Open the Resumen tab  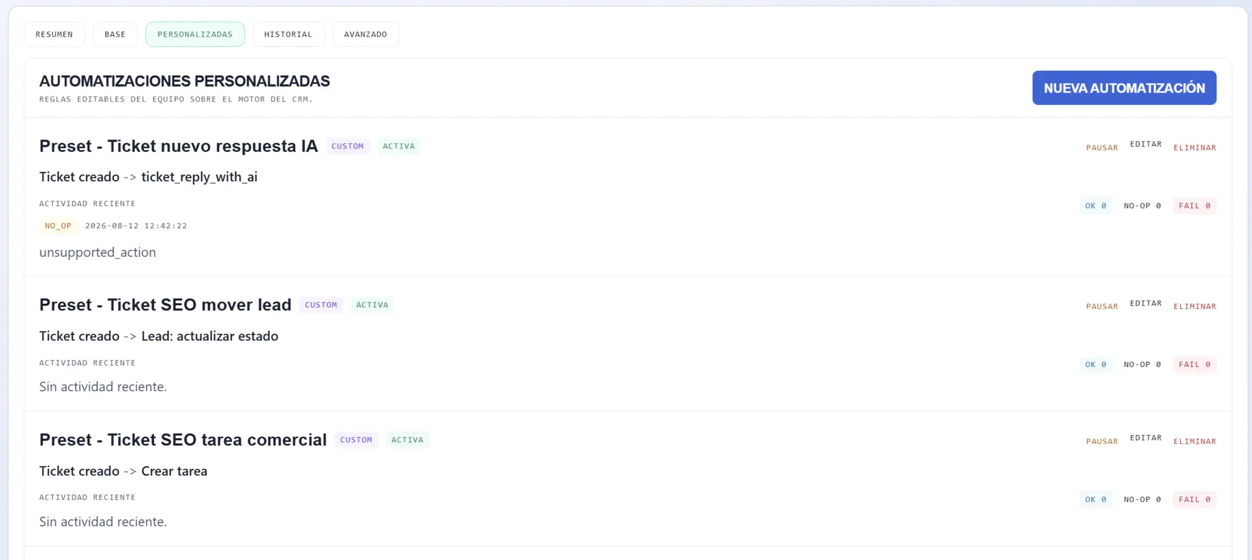click(54, 35)
